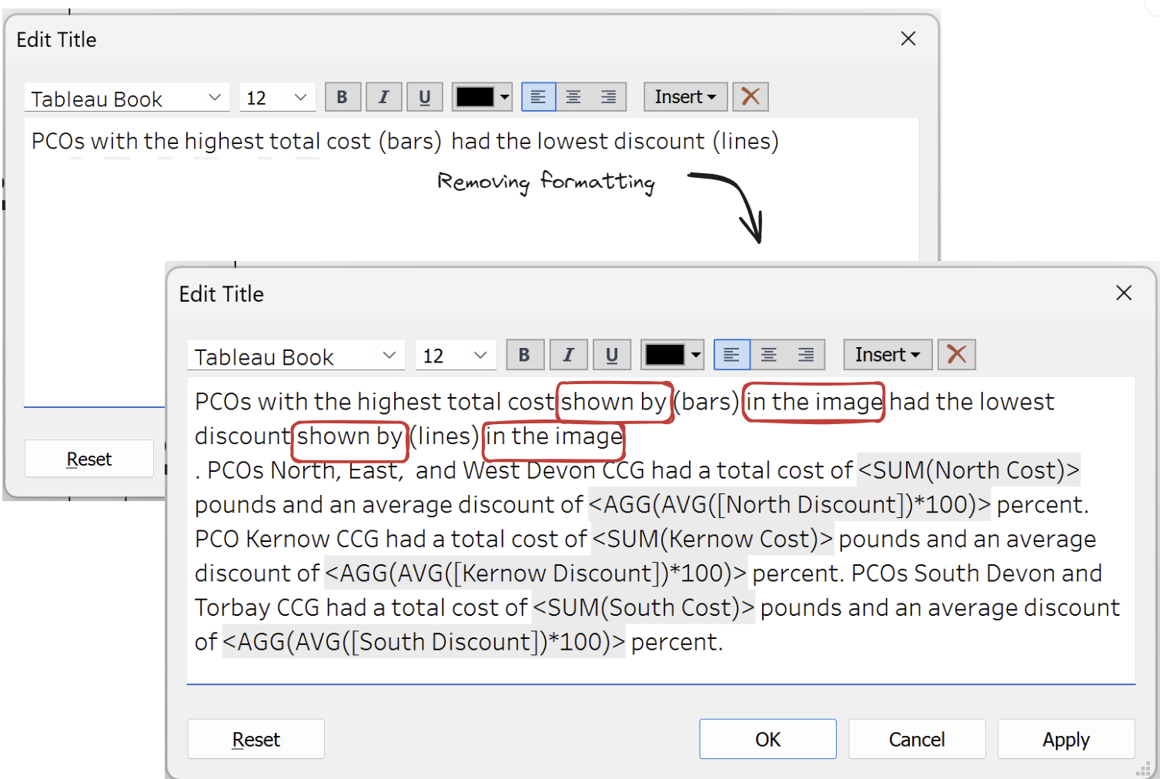This screenshot has width=1160, height=779.
Task: Click OK in the front Edit Title dialog
Action: (767, 739)
